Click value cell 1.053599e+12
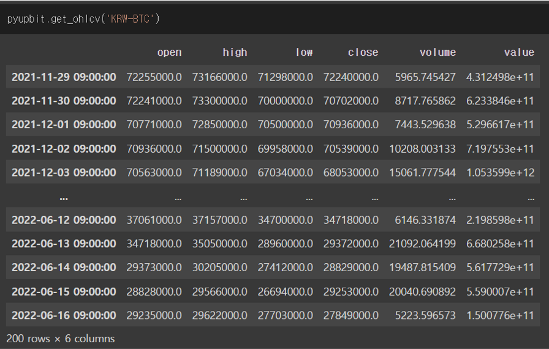This screenshot has height=349, width=549. click(501, 173)
